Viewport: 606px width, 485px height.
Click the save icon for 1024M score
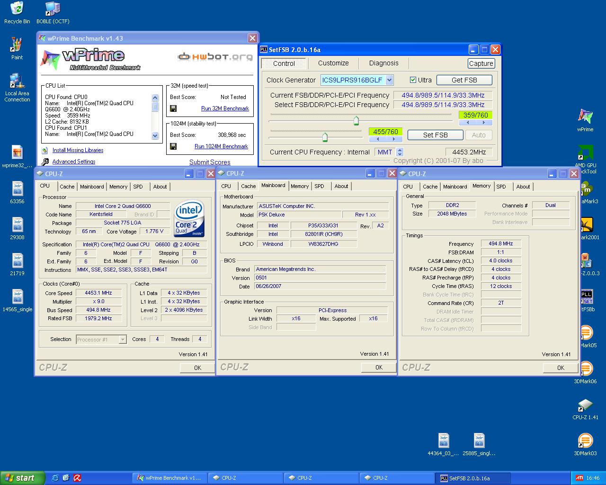[x=173, y=146]
